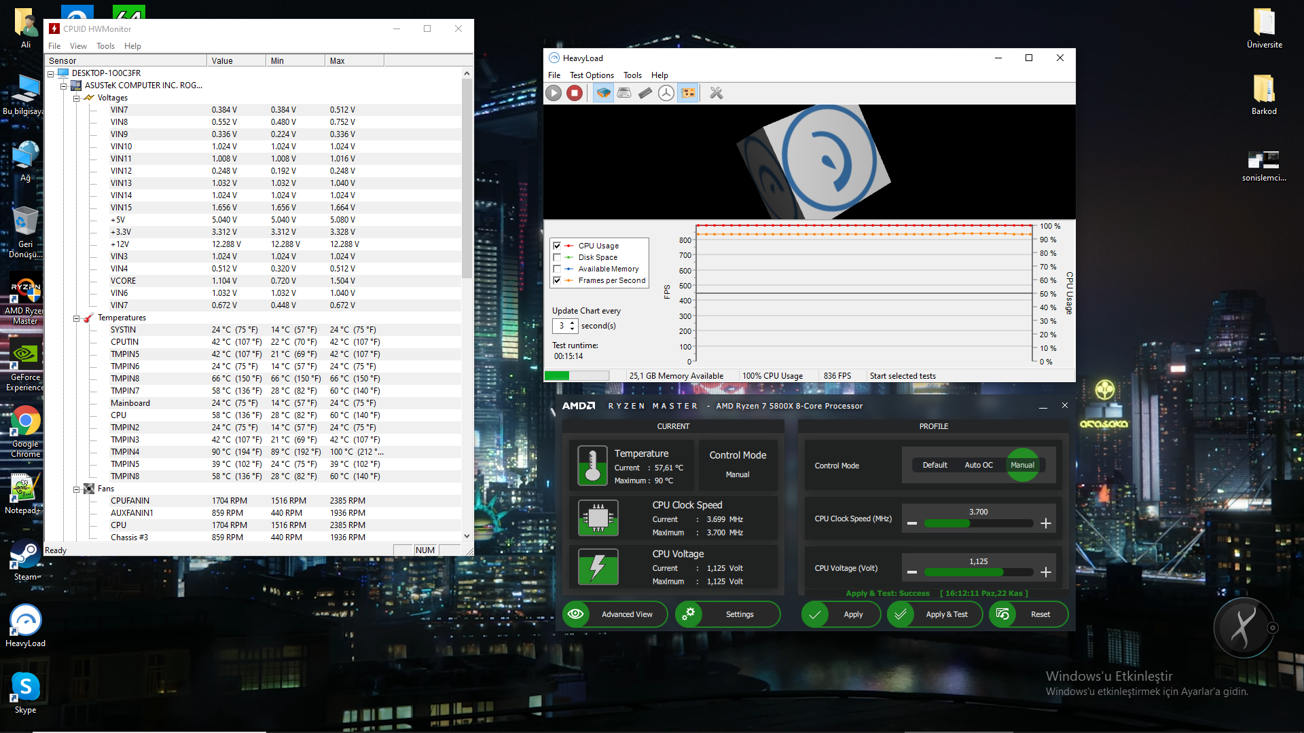Collapse the Fans tree node

coord(76,489)
